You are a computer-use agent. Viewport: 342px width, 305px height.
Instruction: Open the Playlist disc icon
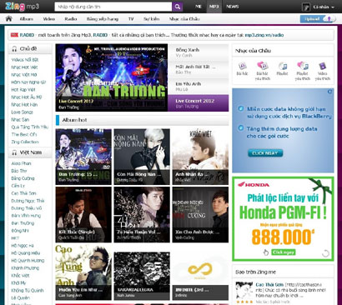click(282, 66)
